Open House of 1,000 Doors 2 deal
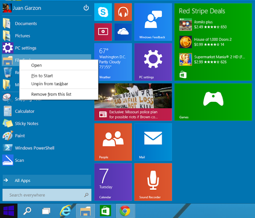Image resolution: width=255 pixels, height=218 pixels. 206,42
